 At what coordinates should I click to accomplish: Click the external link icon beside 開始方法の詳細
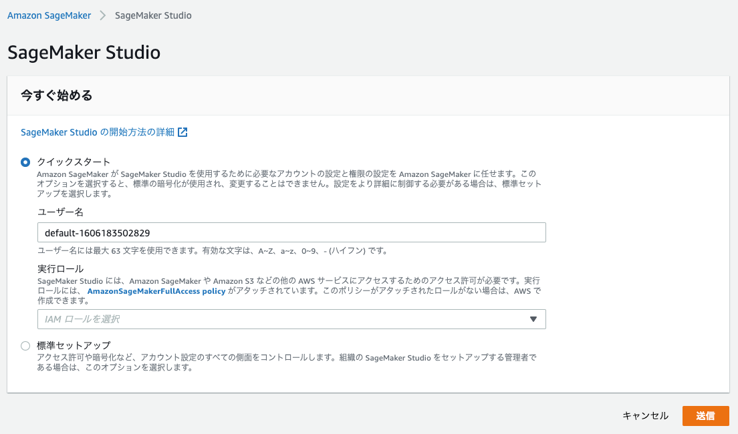[x=182, y=132]
